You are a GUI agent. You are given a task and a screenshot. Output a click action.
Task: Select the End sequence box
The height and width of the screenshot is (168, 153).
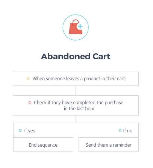tap(43, 144)
